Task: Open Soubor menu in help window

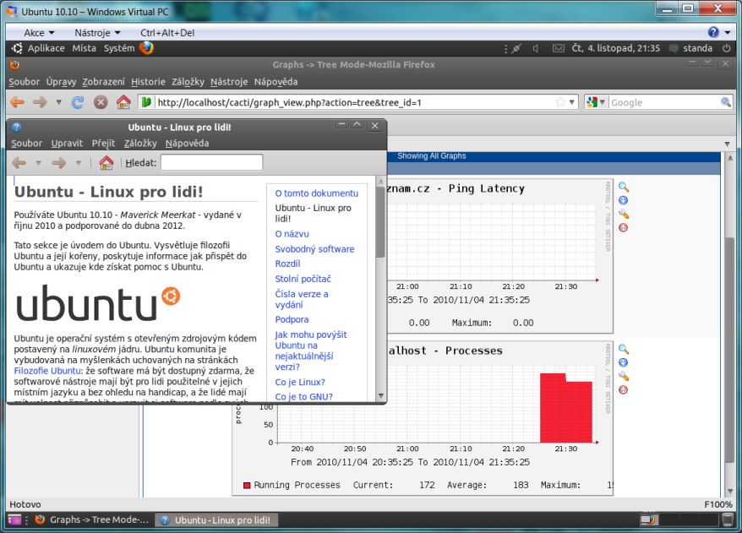Action: (x=26, y=144)
